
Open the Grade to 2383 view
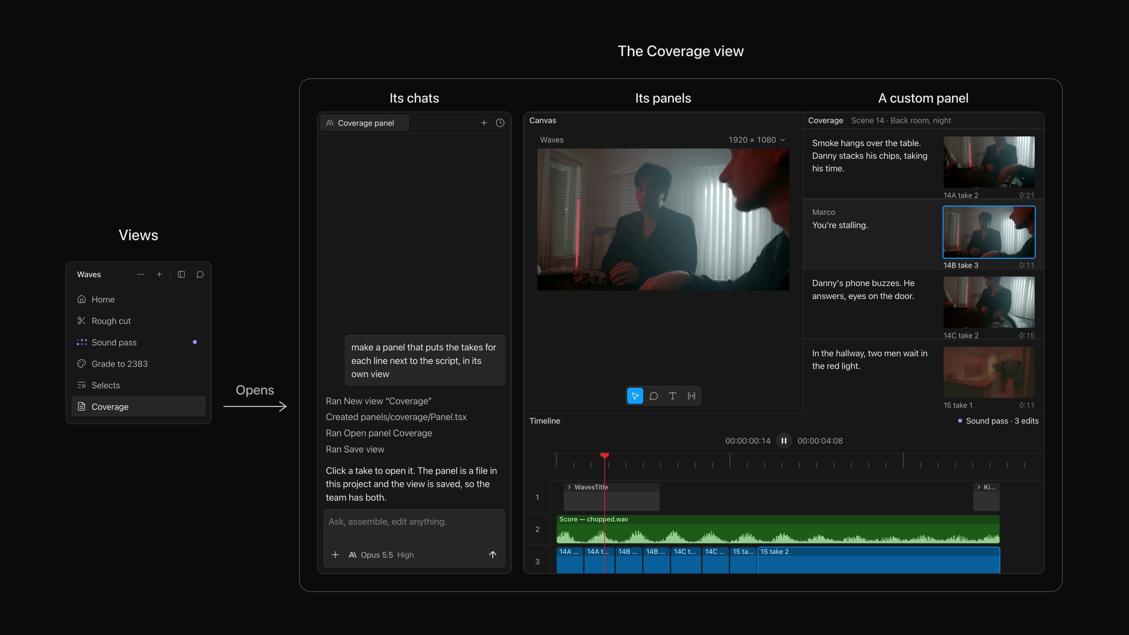[138, 364]
